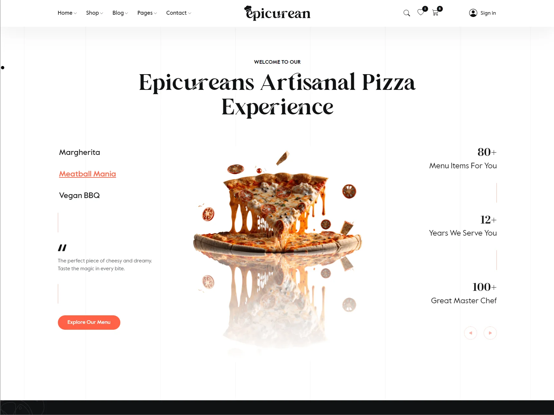Click the Epicurean chef-hat logo

[x=277, y=13]
